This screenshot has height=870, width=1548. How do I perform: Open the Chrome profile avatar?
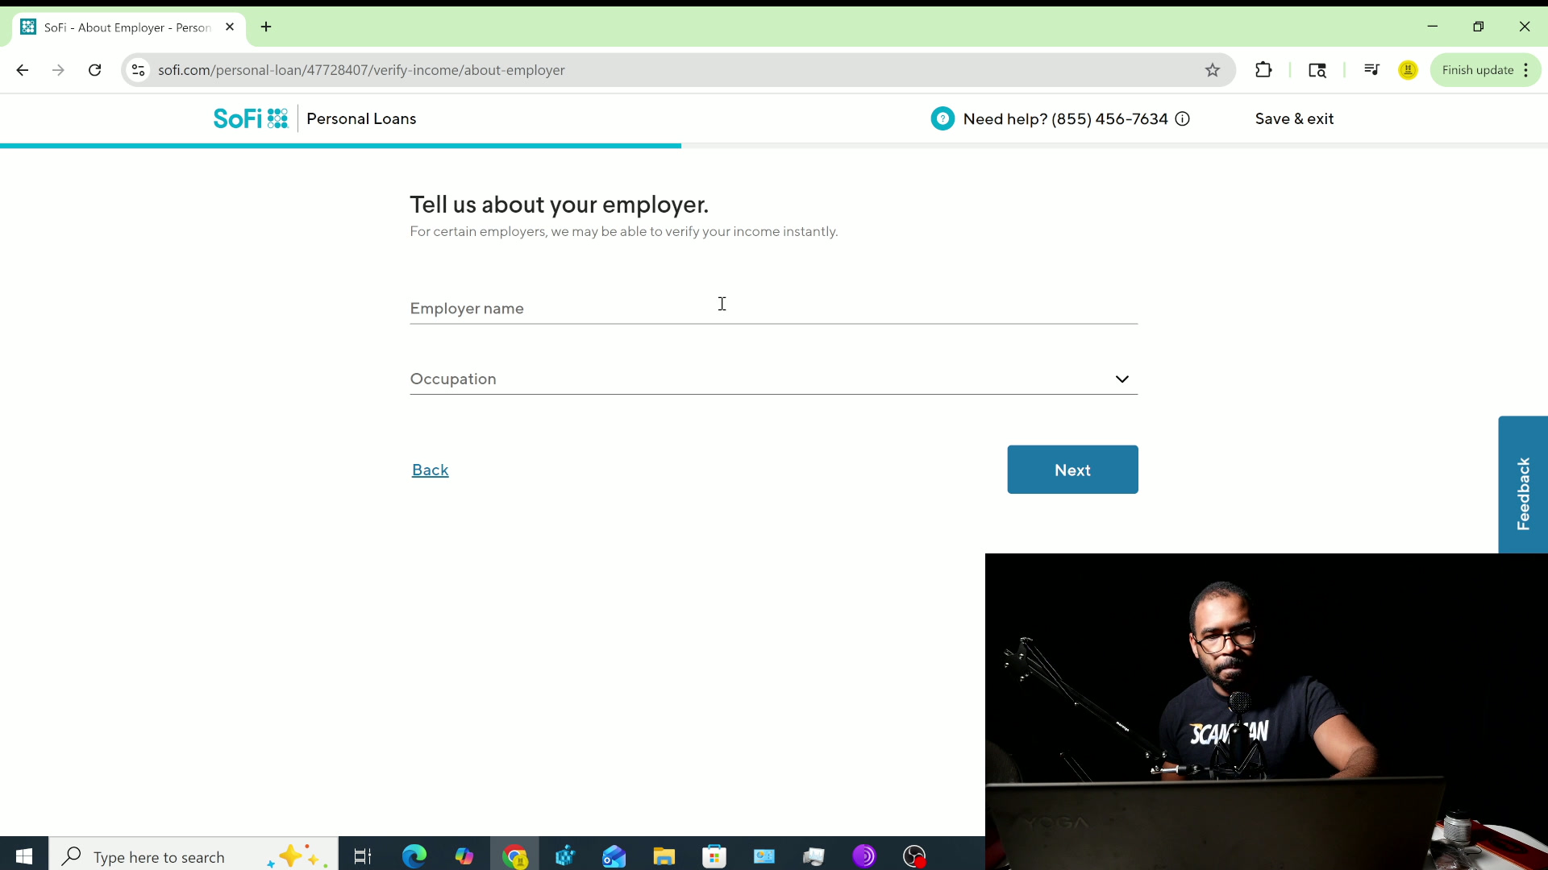(1408, 70)
